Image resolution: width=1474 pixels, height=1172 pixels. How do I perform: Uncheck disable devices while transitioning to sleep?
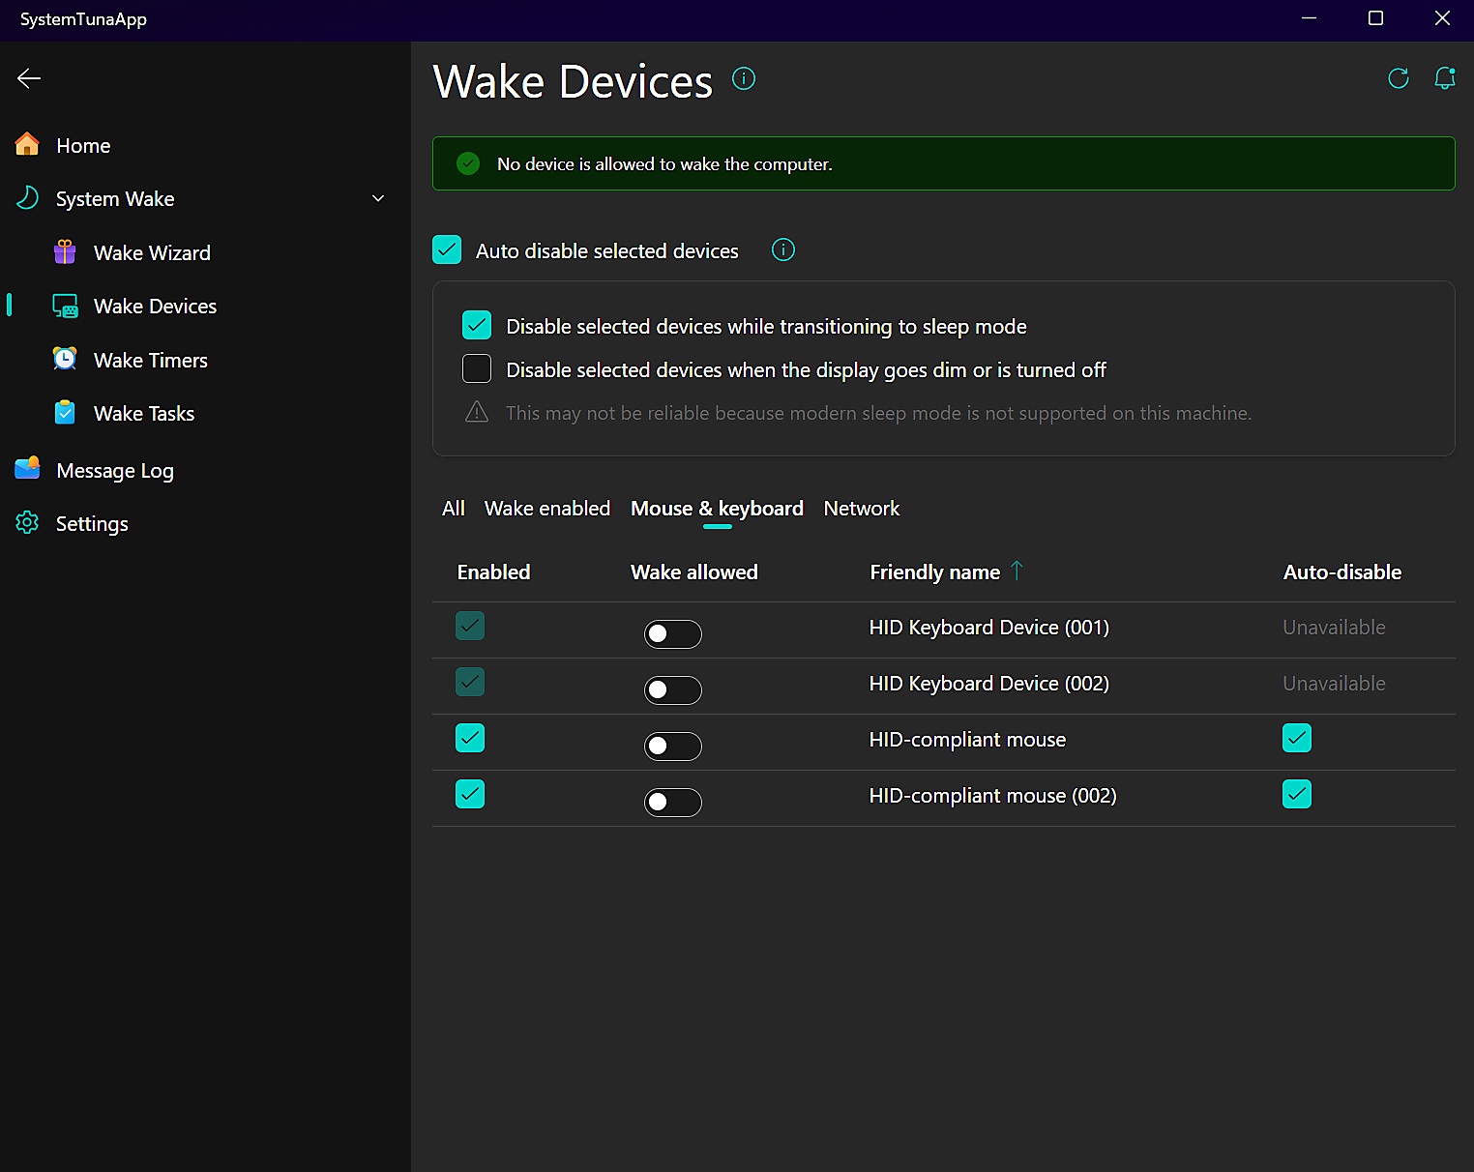tap(477, 326)
